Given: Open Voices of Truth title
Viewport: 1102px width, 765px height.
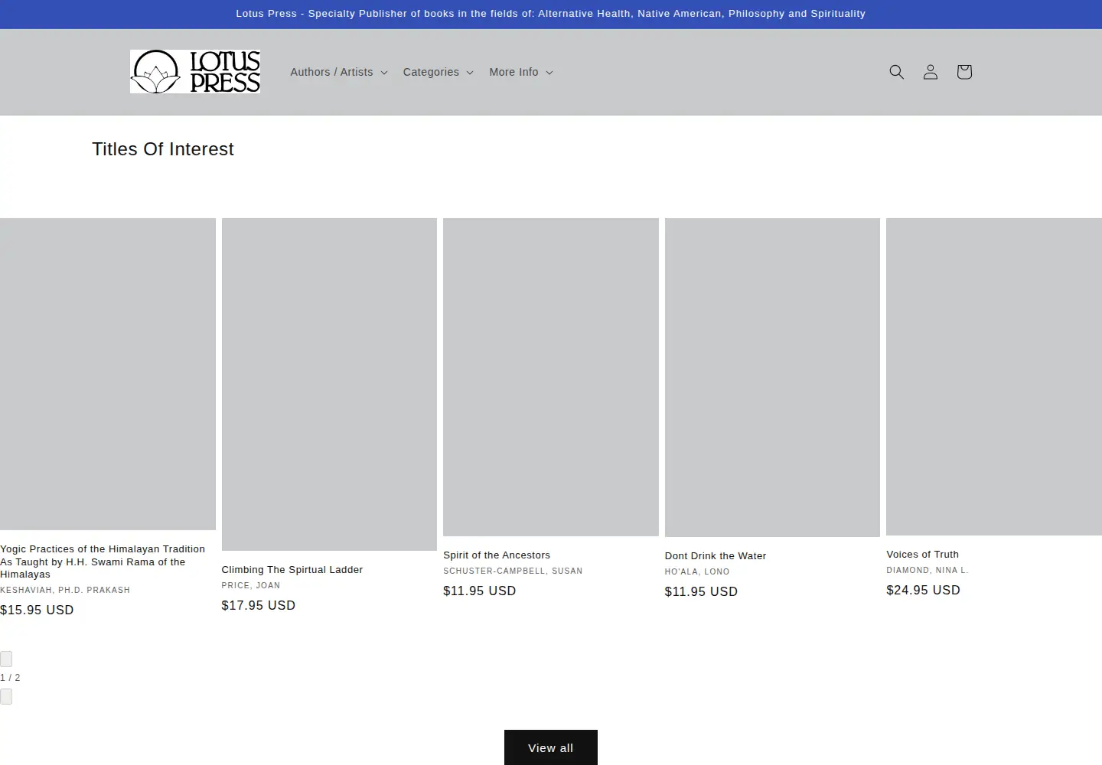Looking at the screenshot, I should tap(922, 555).
